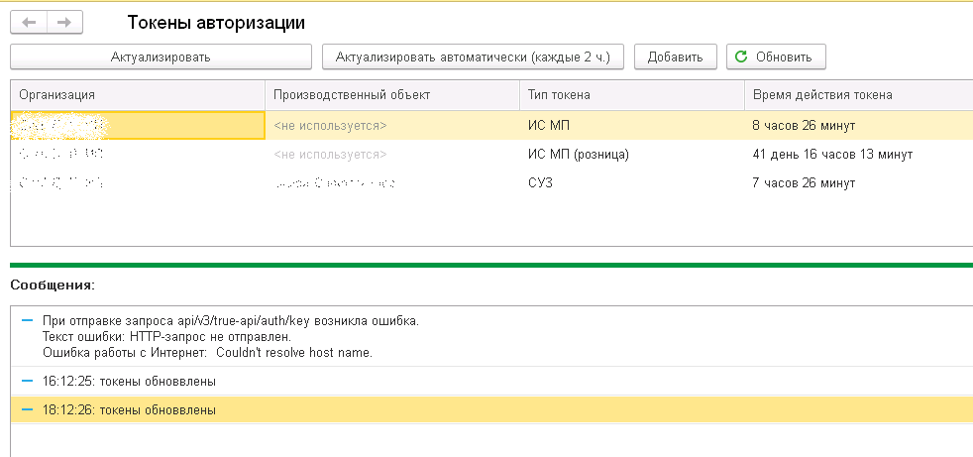Viewport: 973px width, 457px height.
Task: Select the 16:12:25 токены обновлены message
Action: [129, 381]
